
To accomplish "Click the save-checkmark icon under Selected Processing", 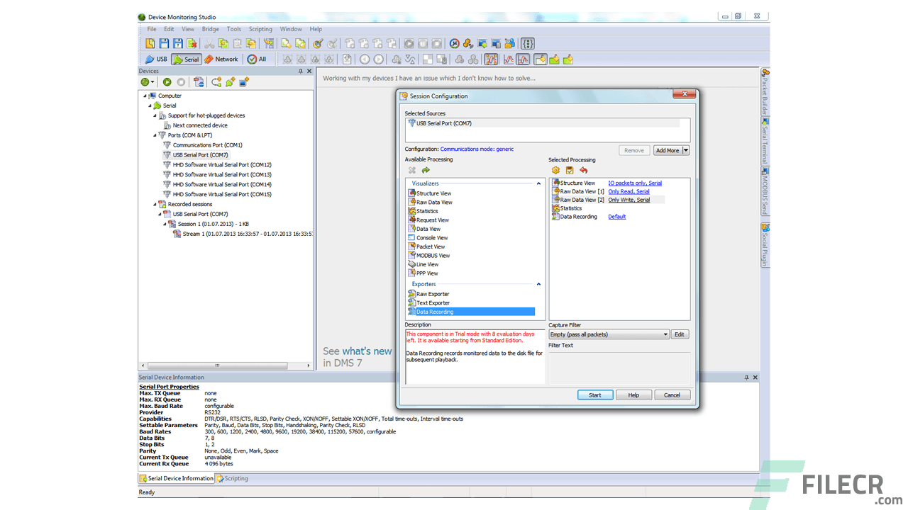I will (569, 170).
